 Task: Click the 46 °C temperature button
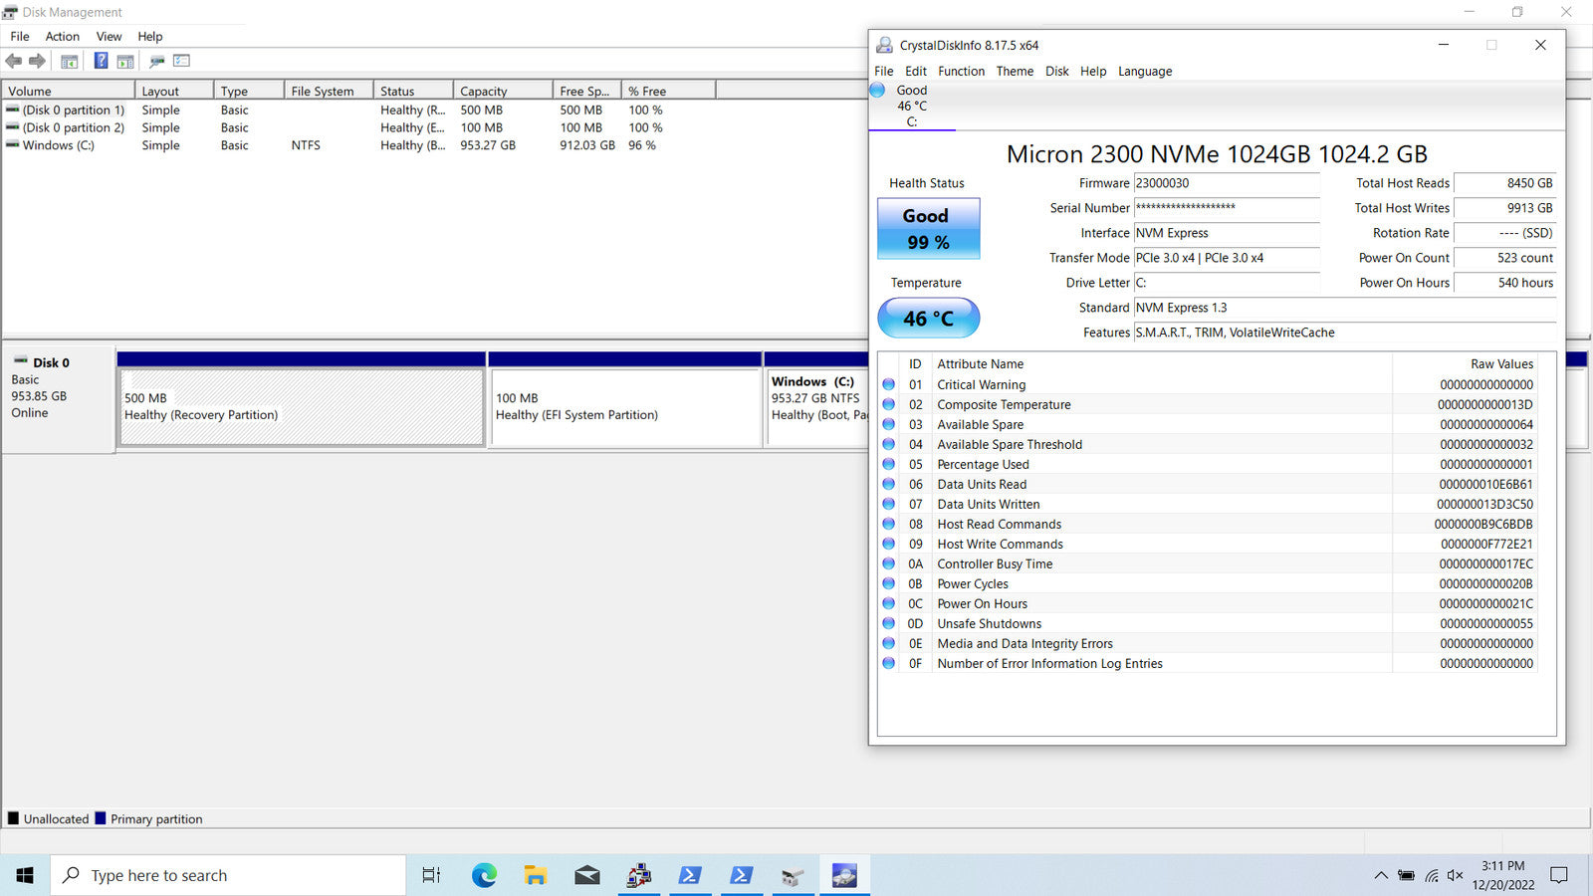point(928,319)
